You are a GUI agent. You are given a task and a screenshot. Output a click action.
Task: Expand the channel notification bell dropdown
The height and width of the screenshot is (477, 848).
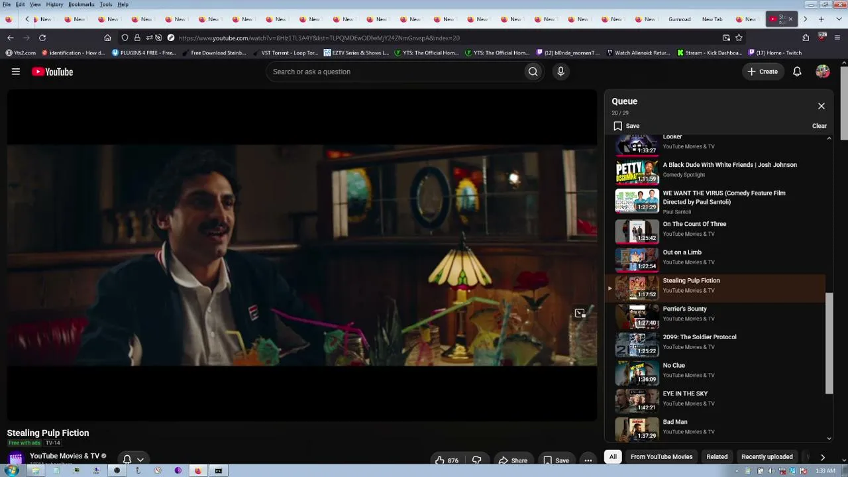pos(132,459)
